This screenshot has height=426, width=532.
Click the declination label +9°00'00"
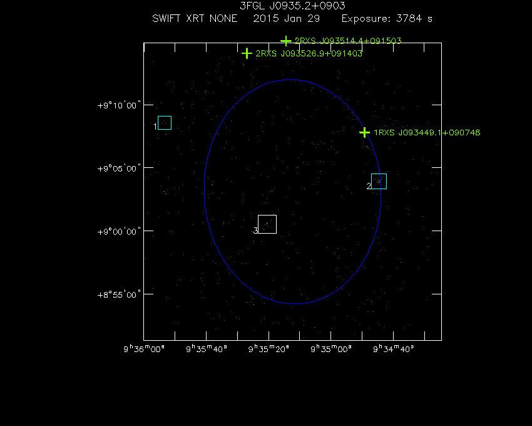(119, 231)
